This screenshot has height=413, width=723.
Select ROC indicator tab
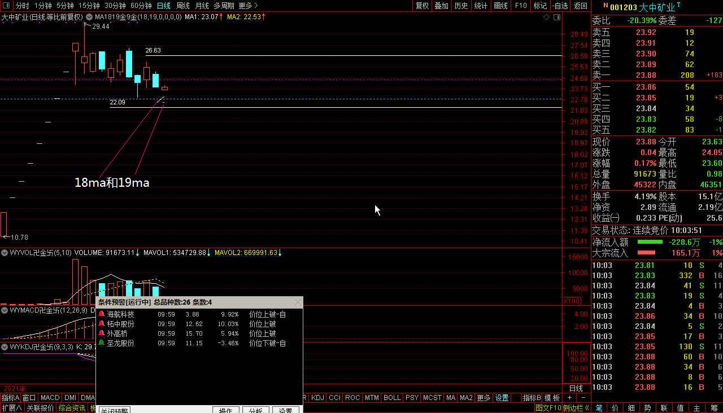coord(352,398)
